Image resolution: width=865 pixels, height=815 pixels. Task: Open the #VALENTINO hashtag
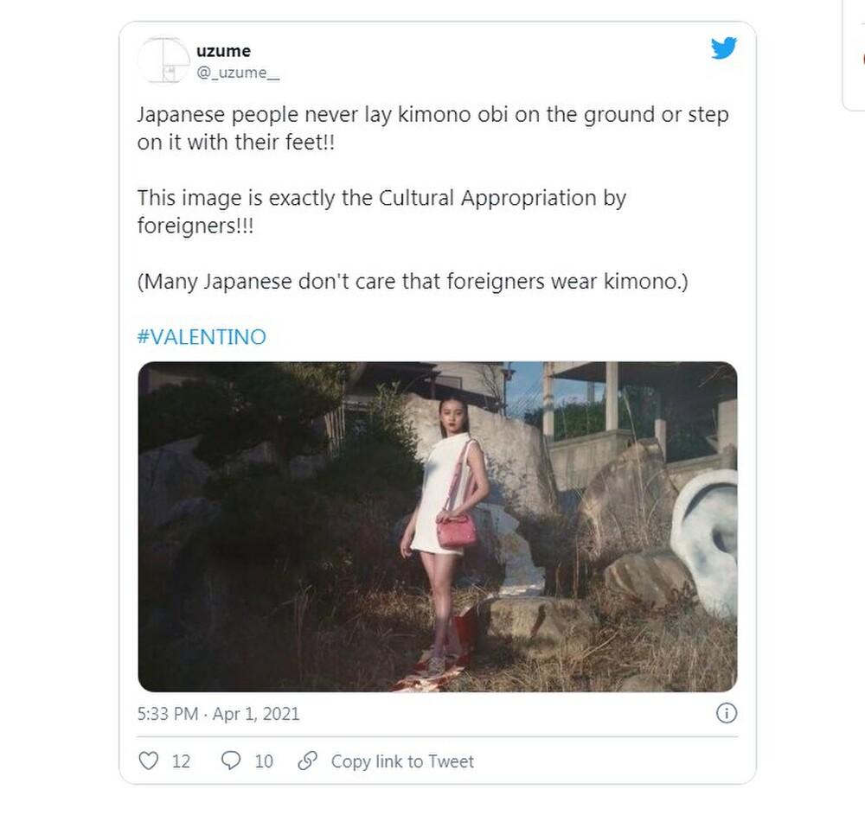point(202,337)
